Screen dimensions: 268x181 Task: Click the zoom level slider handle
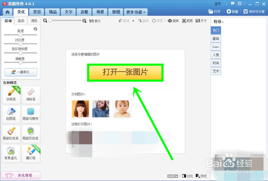[x=50, y=21]
